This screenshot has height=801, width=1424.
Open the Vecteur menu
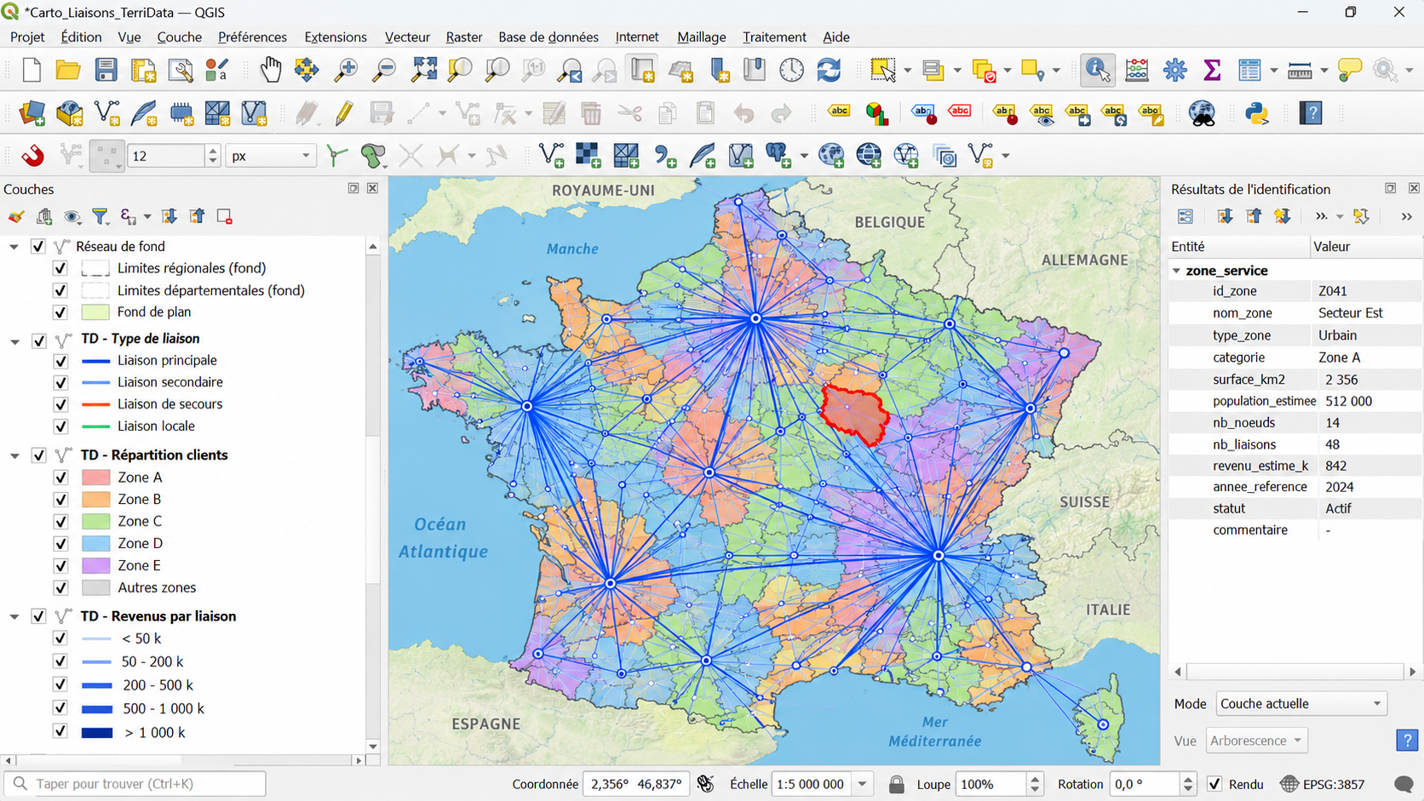407,37
